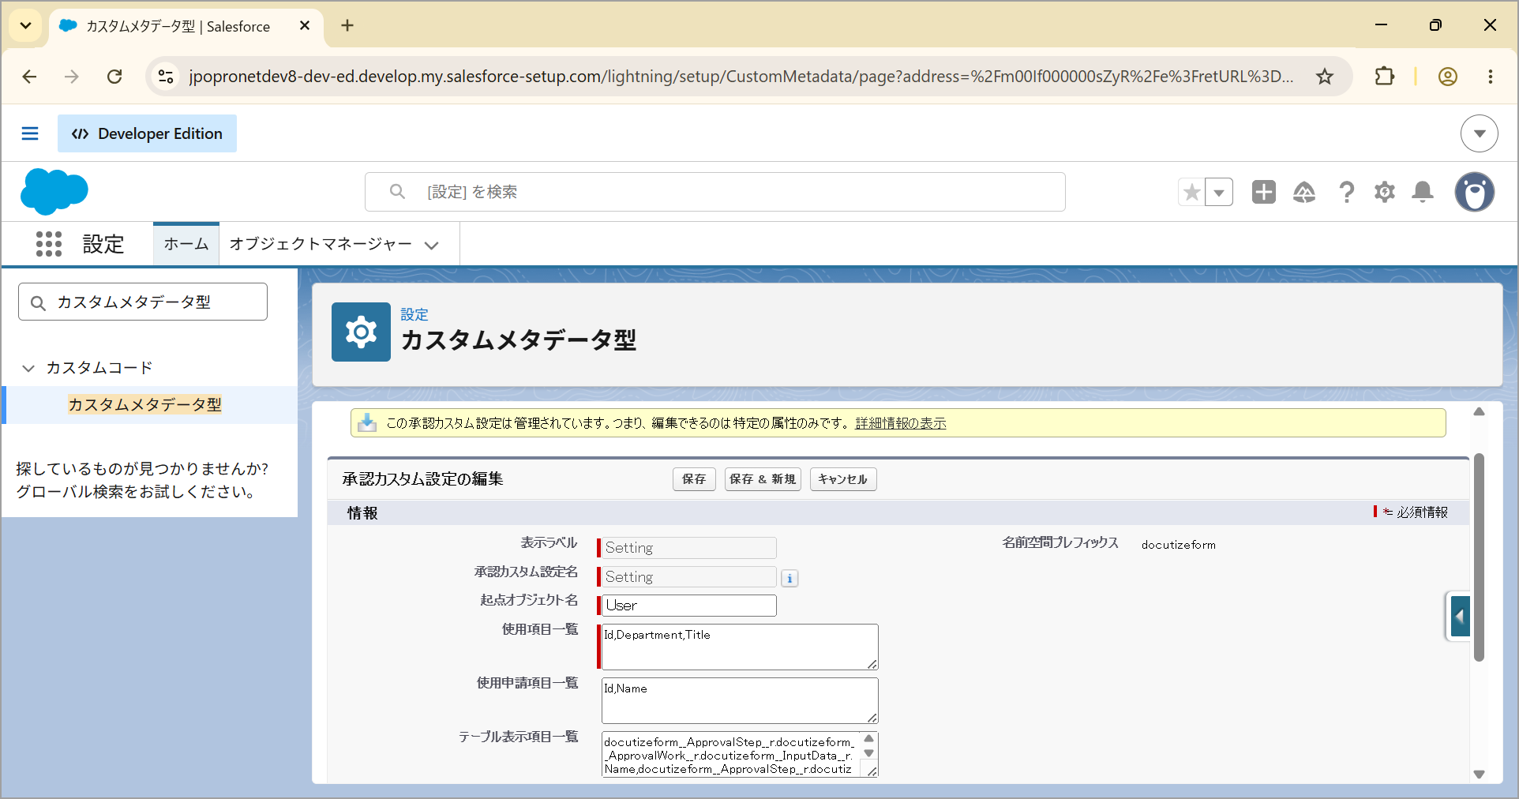Click the 使用項目一覧 textarea
The image size is (1519, 799).
[740, 647]
